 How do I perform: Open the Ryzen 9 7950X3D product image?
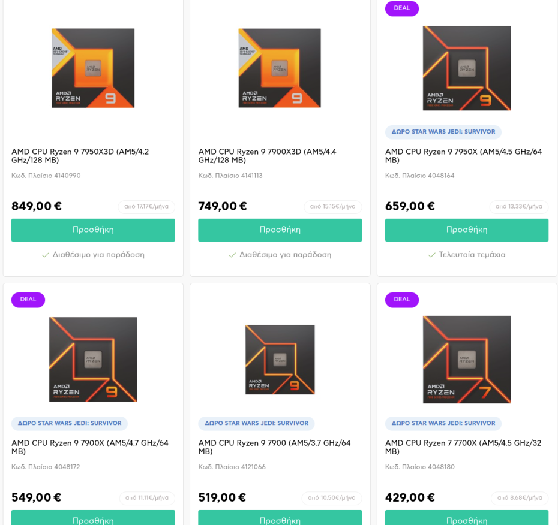tap(93, 68)
